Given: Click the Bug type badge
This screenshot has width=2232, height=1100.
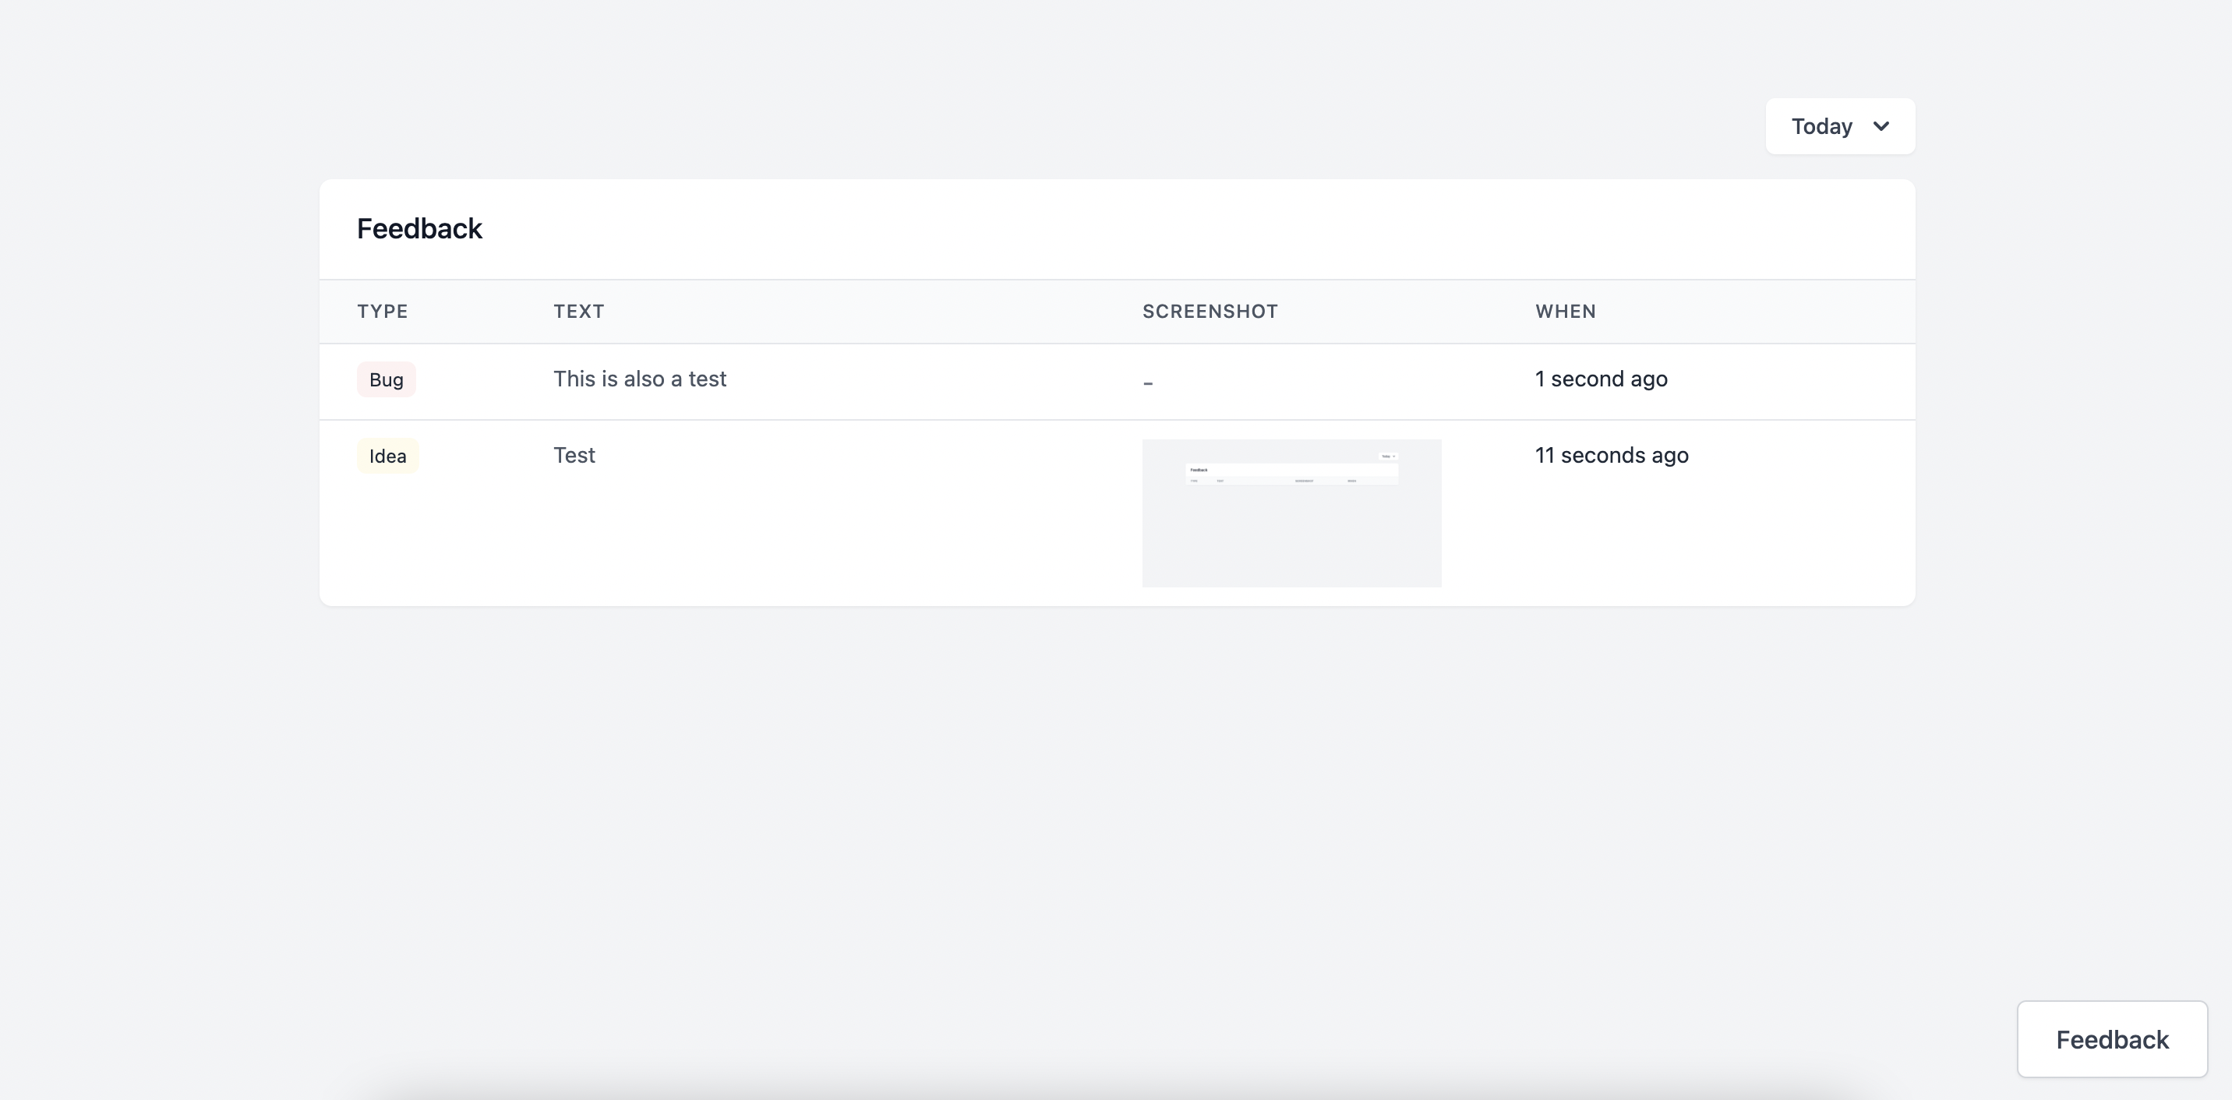Looking at the screenshot, I should point(387,379).
